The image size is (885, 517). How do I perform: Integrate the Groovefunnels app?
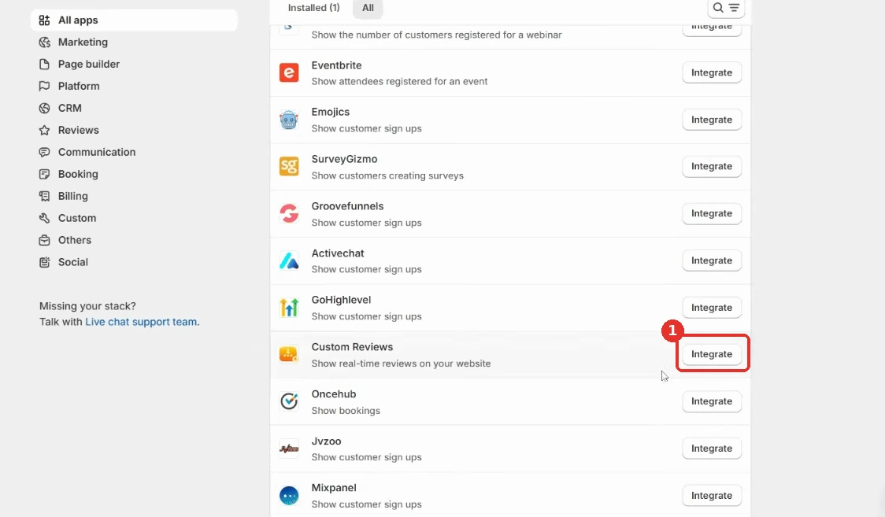coord(712,214)
